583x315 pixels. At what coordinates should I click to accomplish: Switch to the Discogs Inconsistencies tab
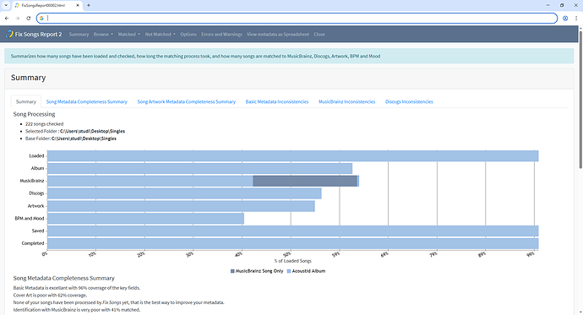(409, 101)
